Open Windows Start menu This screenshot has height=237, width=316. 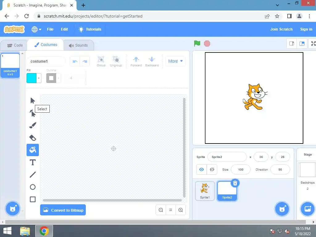7,231
